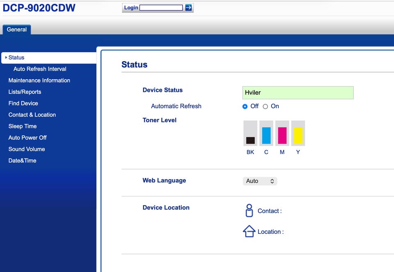Click the arrow marker beside Status
This screenshot has height=272, width=394.
pyautogui.click(x=6, y=57)
